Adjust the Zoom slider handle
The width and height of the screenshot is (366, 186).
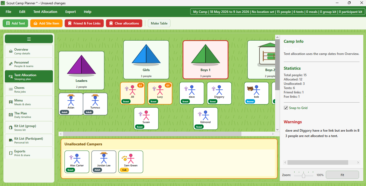303,175
